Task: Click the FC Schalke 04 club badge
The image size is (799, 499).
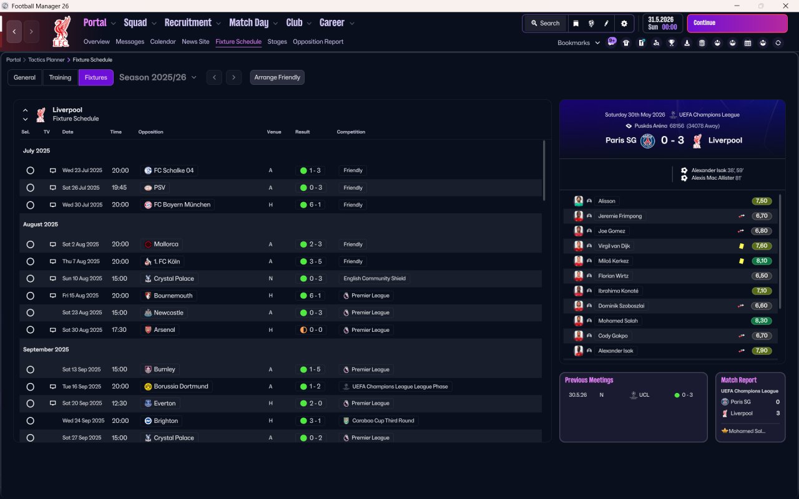Action: click(148, 170)
